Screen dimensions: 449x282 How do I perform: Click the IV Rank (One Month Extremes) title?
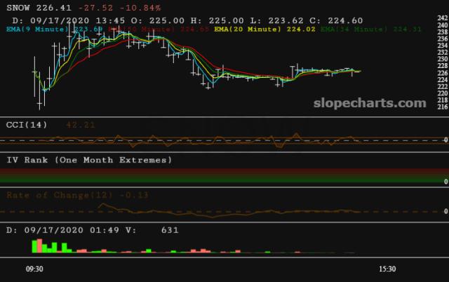pyautogui.click(x=89, y=160)
